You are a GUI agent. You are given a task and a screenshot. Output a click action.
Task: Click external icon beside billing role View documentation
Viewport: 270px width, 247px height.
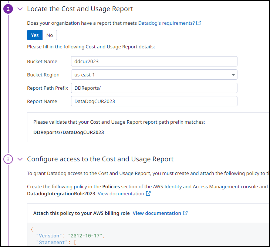[185, 213]
